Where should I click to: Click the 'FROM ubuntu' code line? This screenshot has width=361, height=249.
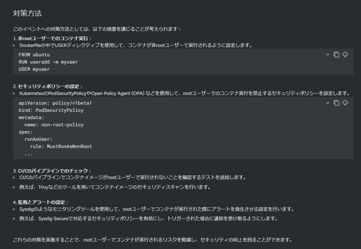pos(34,55)
